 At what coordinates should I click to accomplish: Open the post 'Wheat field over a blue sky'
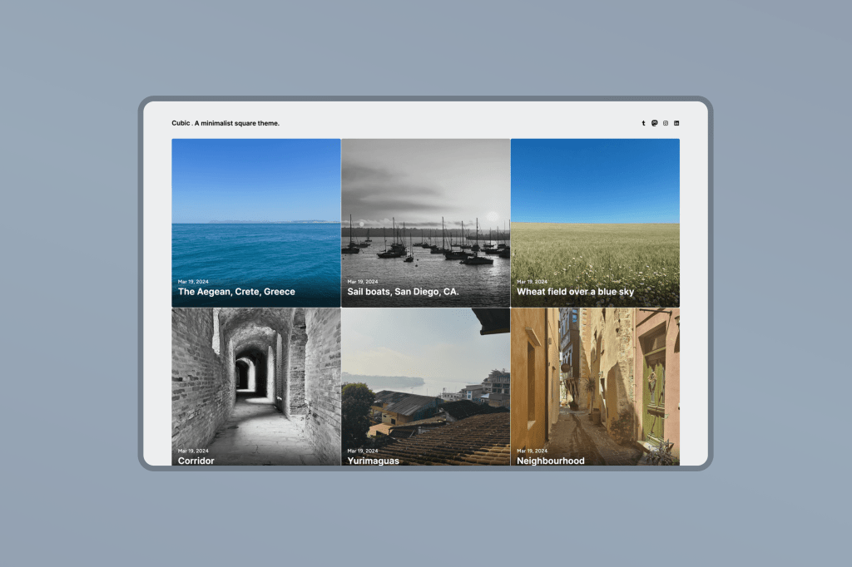574,292
